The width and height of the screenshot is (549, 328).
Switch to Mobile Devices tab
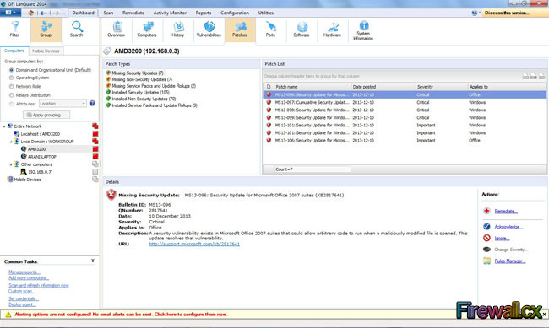(x=46, y=51)
